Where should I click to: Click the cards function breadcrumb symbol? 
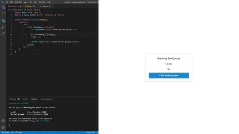pos(37,10)
